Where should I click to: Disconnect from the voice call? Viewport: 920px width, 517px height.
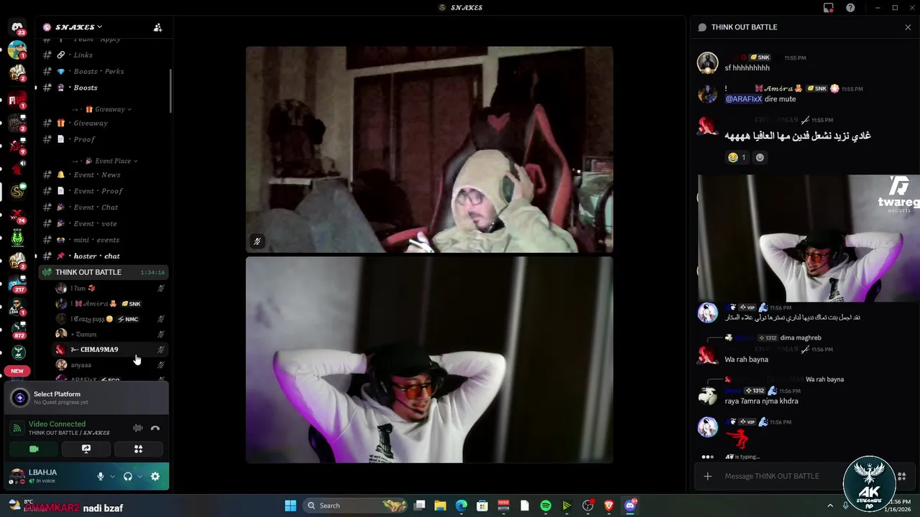155,428
